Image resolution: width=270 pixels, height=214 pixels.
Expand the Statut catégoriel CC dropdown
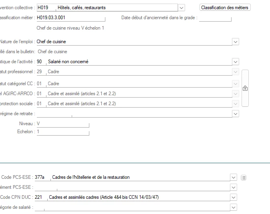[x=236, y=84]
